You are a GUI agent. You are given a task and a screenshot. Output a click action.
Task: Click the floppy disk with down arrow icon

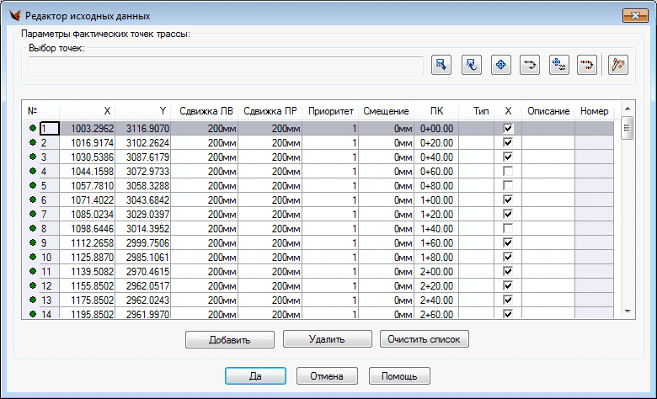[441, 66]
